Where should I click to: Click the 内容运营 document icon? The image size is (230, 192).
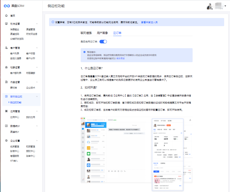pos(6,82)
